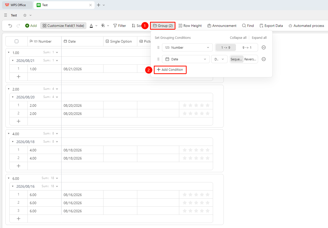The width and height of the screenshot is (328, 228).
Task: Open the date granularity dropdown
Action: [219, 59]
